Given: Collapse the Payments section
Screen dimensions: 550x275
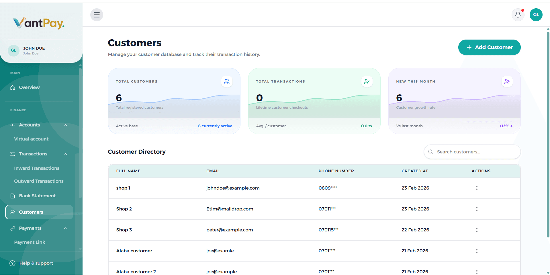Looking at the screenshot, I should tap(65, 228).
